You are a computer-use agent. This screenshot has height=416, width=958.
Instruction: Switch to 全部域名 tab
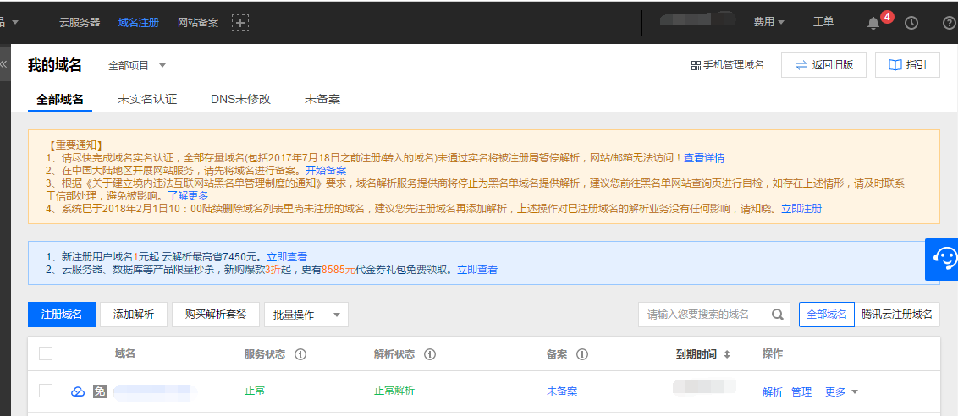[x=60, y=99]
